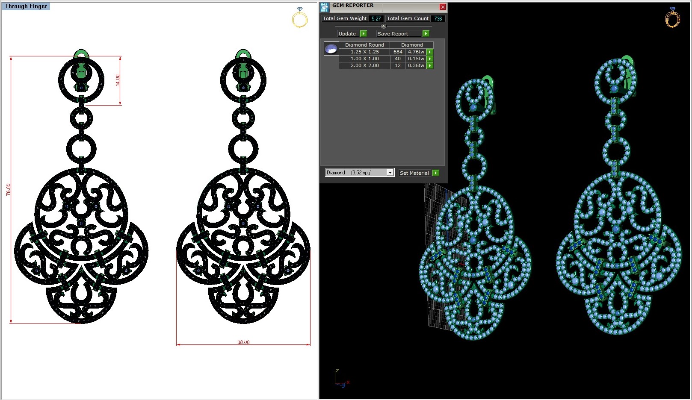Viewport: 692px width, 400px height.
Task: Click green arrow for 1.00 X 1.00 row
Action: 430,59
